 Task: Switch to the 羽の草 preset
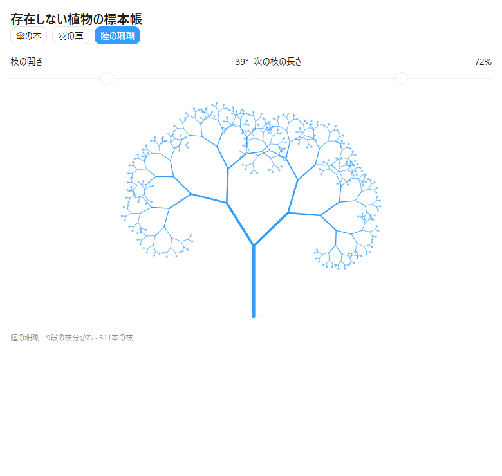pyautogui.click(x=71, y=35)
